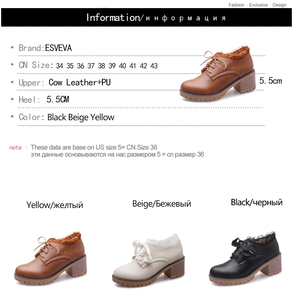Click the Black Beige Yellow color text

[x=81, y=117]
